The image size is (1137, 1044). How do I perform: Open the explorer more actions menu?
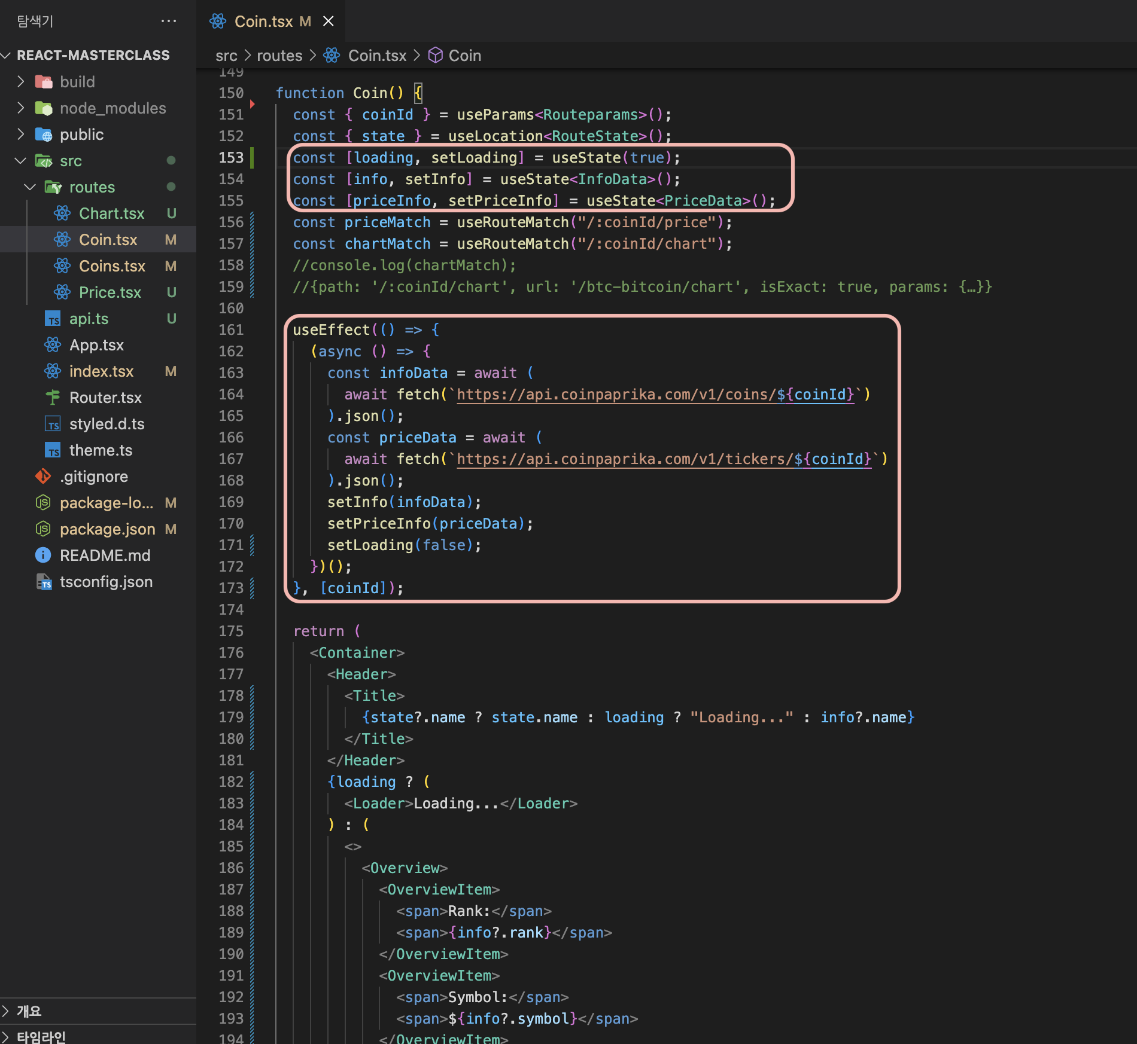pos(169,22)
